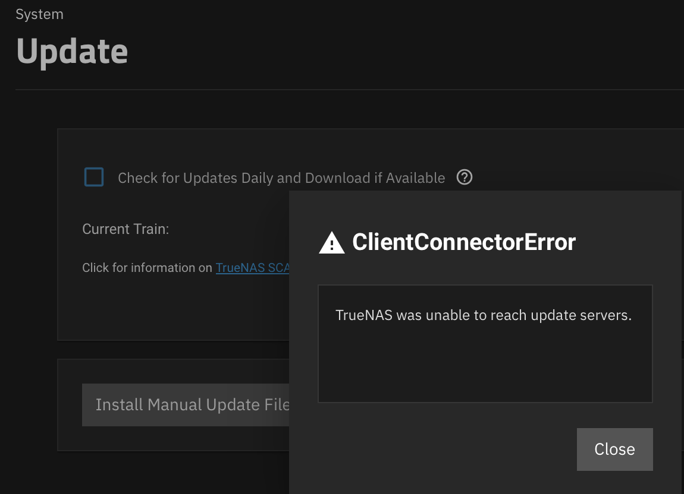Click the Current Train label
Image resolution: width=684 pixels, height=494 pixels.
125,229
